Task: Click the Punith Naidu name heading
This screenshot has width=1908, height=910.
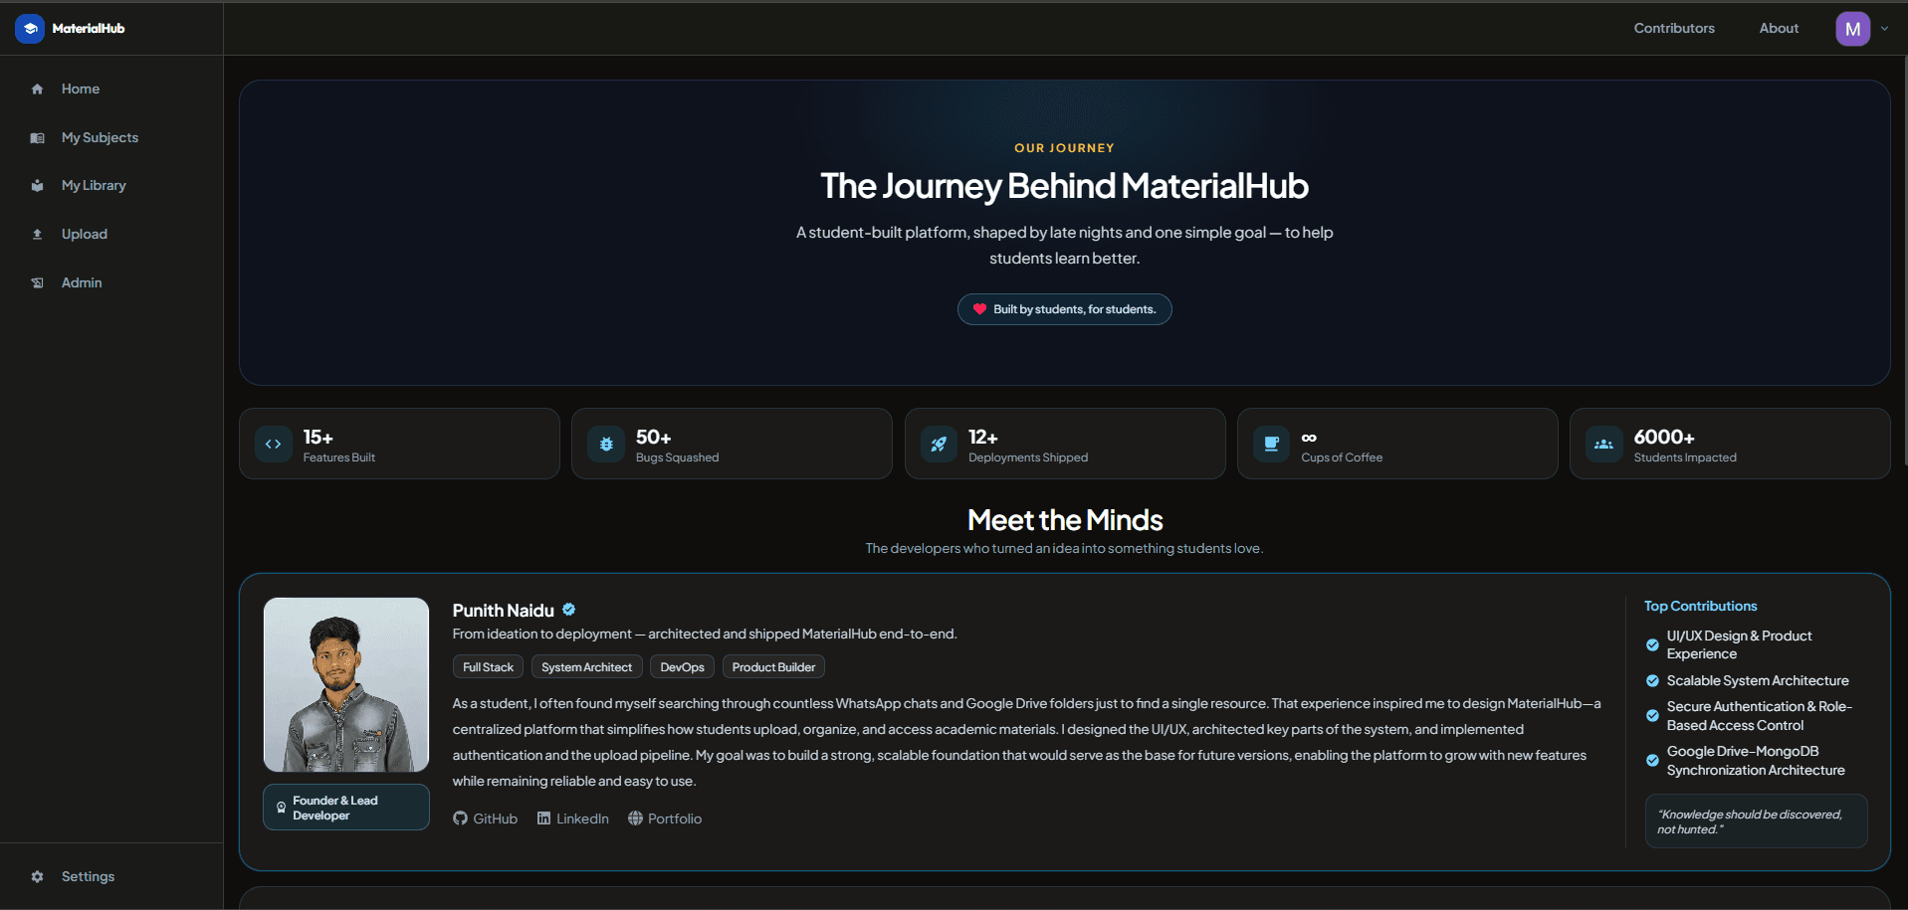Action: pyautogui.click(x=503, y=611)
